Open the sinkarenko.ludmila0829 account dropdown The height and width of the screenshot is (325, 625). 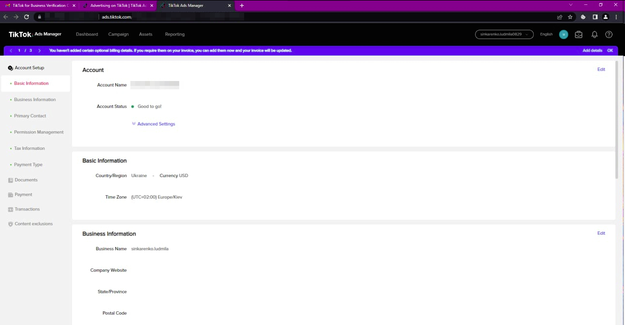coord(504,35)
